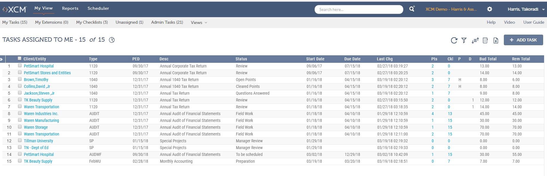Screen dimensions: 547x176
Task: Click the document report icon
Action: (x=485, y=40)
